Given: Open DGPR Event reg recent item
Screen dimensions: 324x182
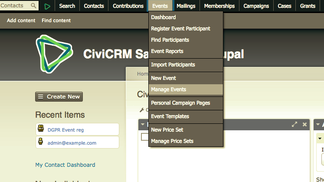Looking at the screenshot, I should pos(65,130).
